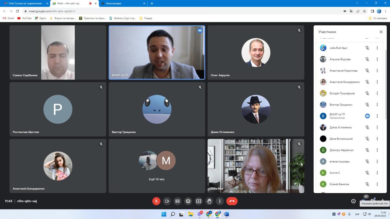Open more options in the call controls

click(220, 201)
